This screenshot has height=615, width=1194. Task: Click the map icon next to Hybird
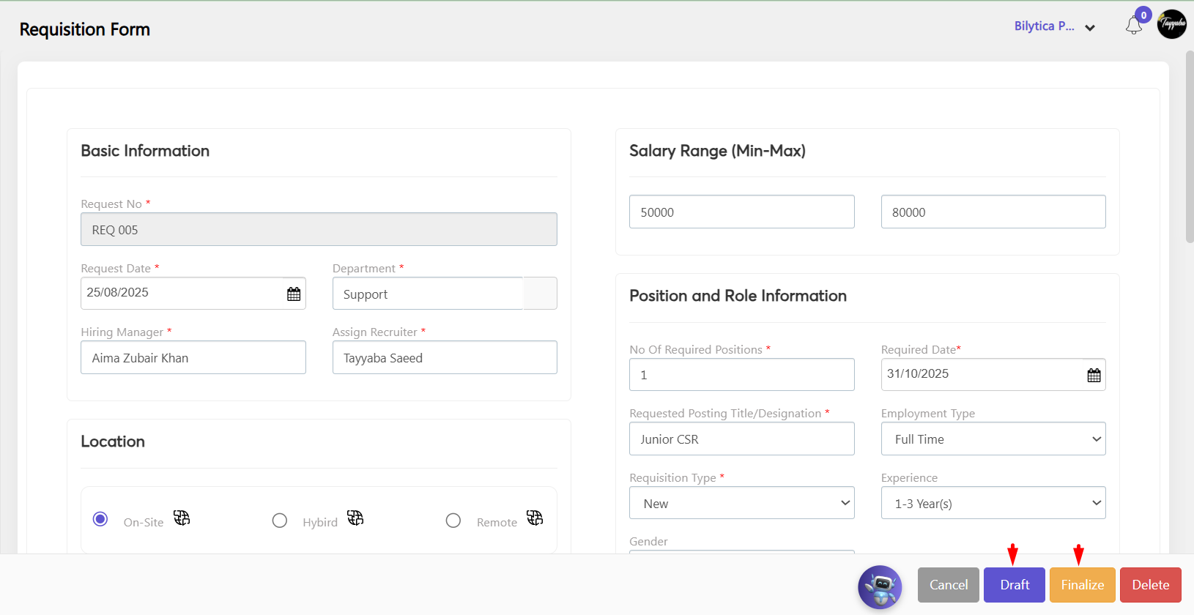[x=355, y=518]
